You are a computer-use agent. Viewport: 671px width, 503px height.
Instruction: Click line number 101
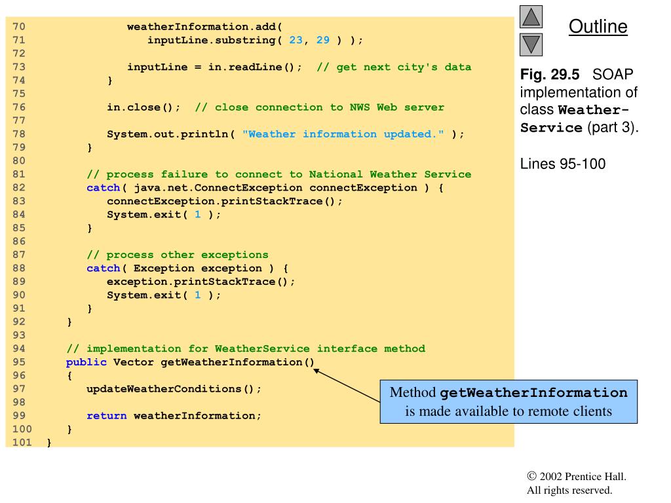22,442
